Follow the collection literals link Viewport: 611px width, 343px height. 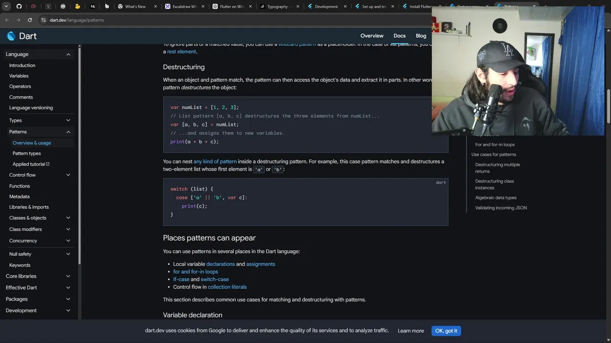pyautogui.click(x=227, y=287)
